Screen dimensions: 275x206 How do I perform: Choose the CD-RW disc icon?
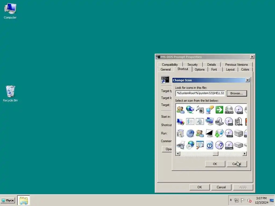[x=229, y=133]
